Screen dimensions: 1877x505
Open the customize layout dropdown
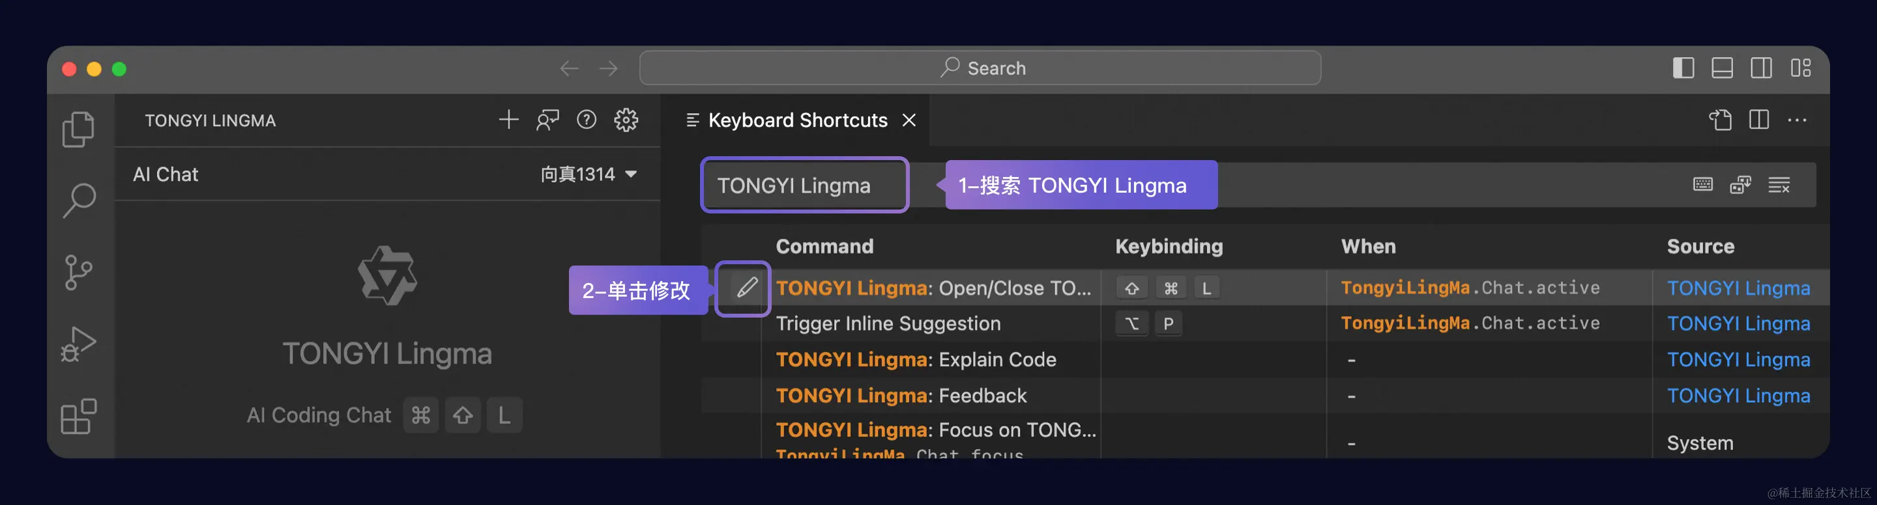[1803, 68]
